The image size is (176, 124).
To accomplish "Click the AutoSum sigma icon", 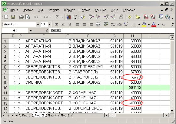I will pos(57,17).
